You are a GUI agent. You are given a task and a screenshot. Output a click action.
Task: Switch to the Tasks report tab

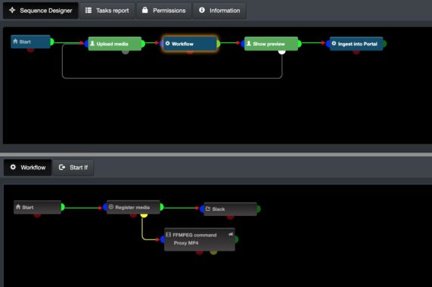[107, 11]
